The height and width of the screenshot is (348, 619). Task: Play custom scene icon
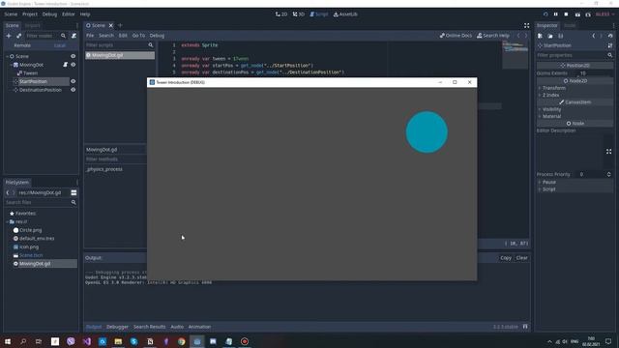[x=588, y=14]
